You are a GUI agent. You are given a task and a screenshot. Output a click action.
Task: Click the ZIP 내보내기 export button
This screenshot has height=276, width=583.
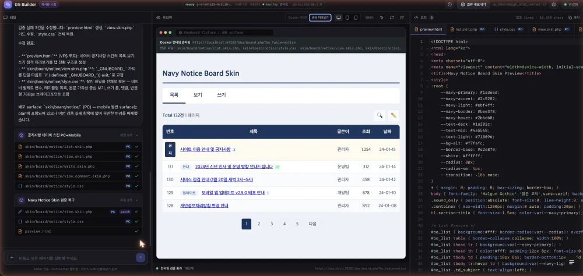[473, 5]
